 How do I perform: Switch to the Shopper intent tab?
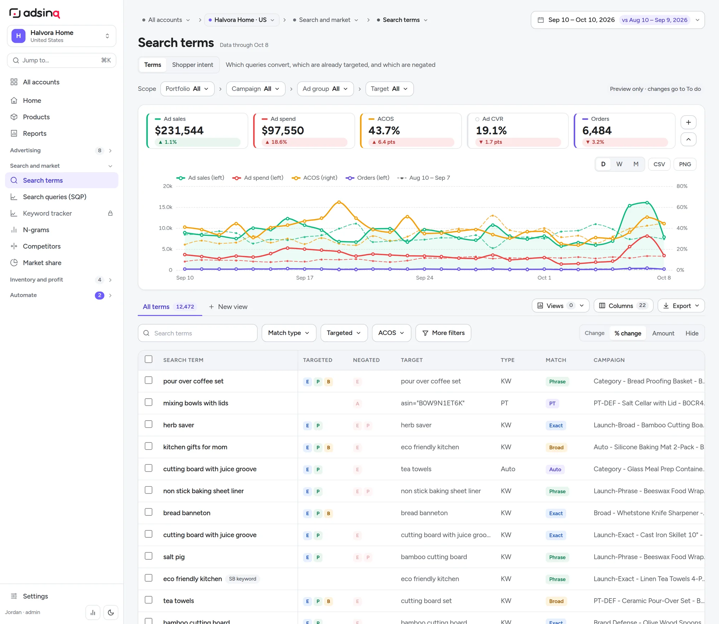(x=193, y=65)
